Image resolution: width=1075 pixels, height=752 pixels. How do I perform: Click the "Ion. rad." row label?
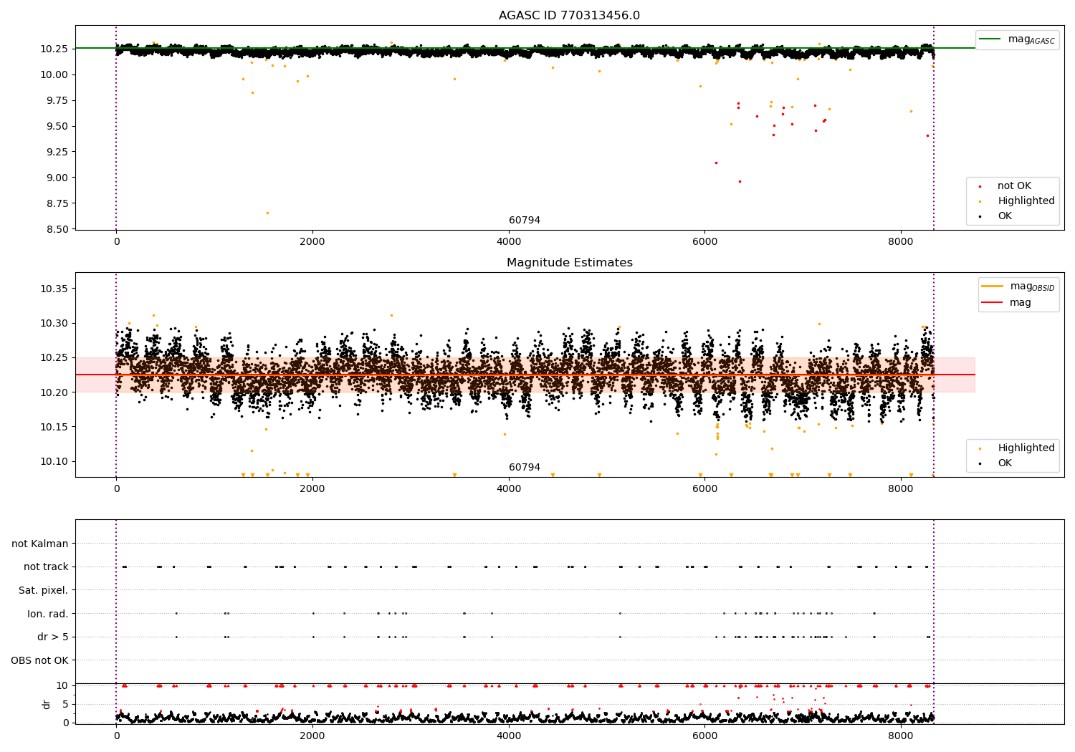click(x=48, y=614)
